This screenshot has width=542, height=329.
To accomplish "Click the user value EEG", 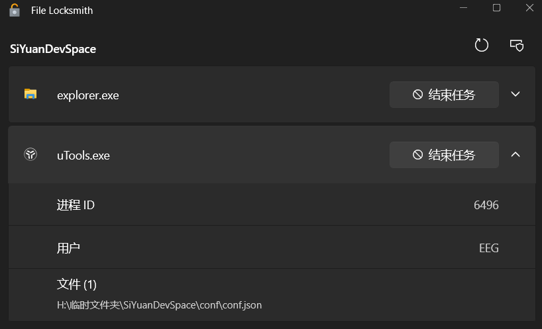I will pos(488,248).
